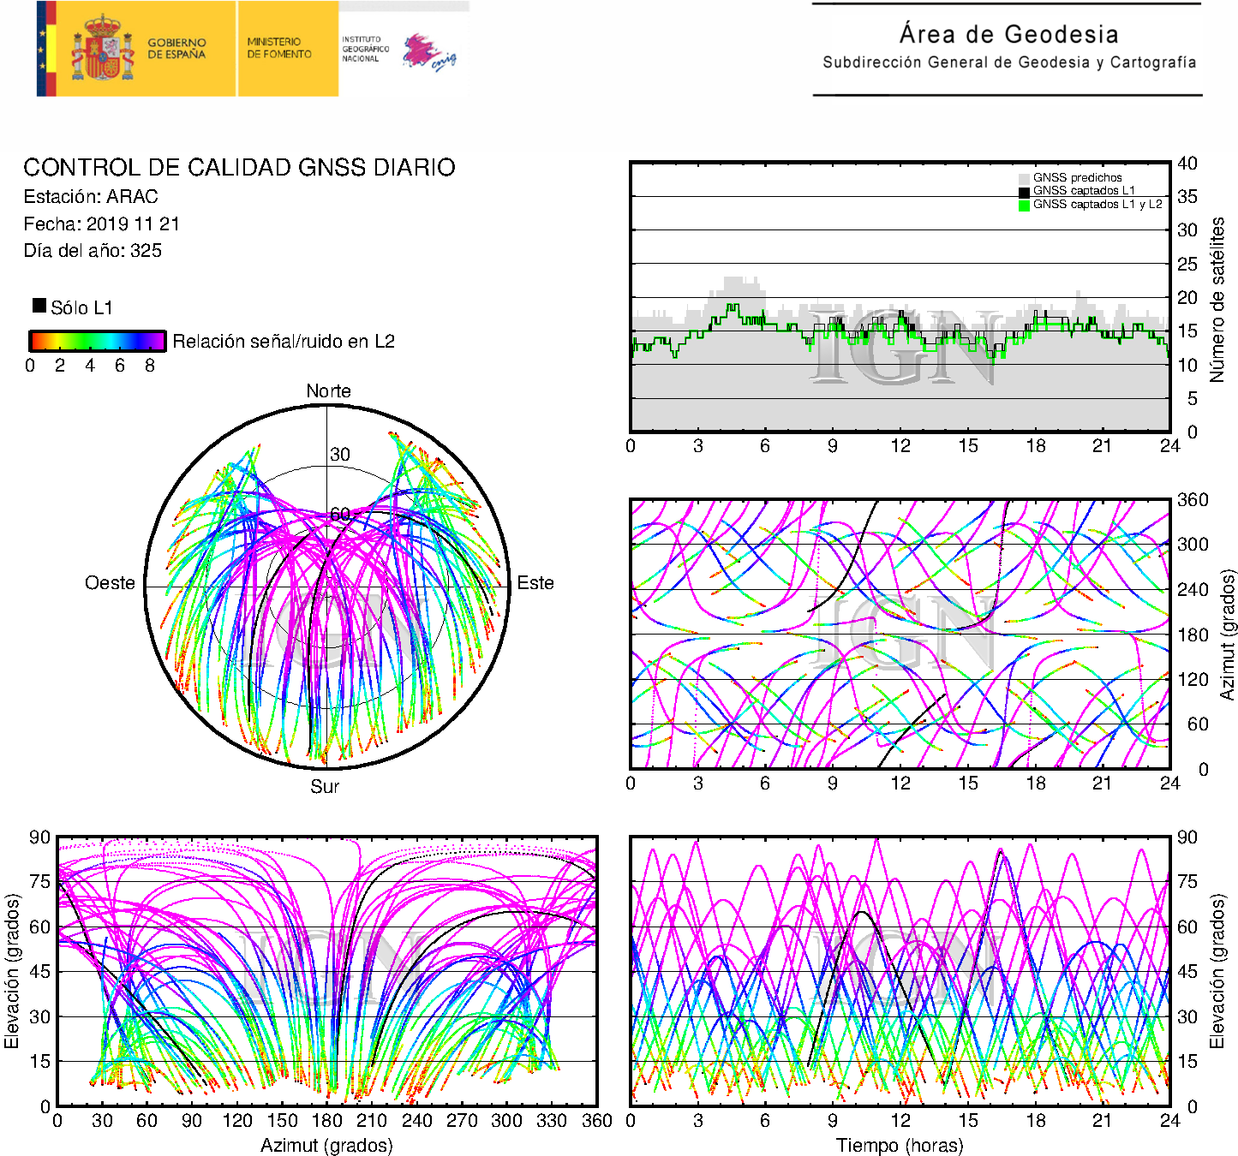Click the grey 'GNSS predichos' legend square
The image size is (1238, 1156).
pos(1024,178)
